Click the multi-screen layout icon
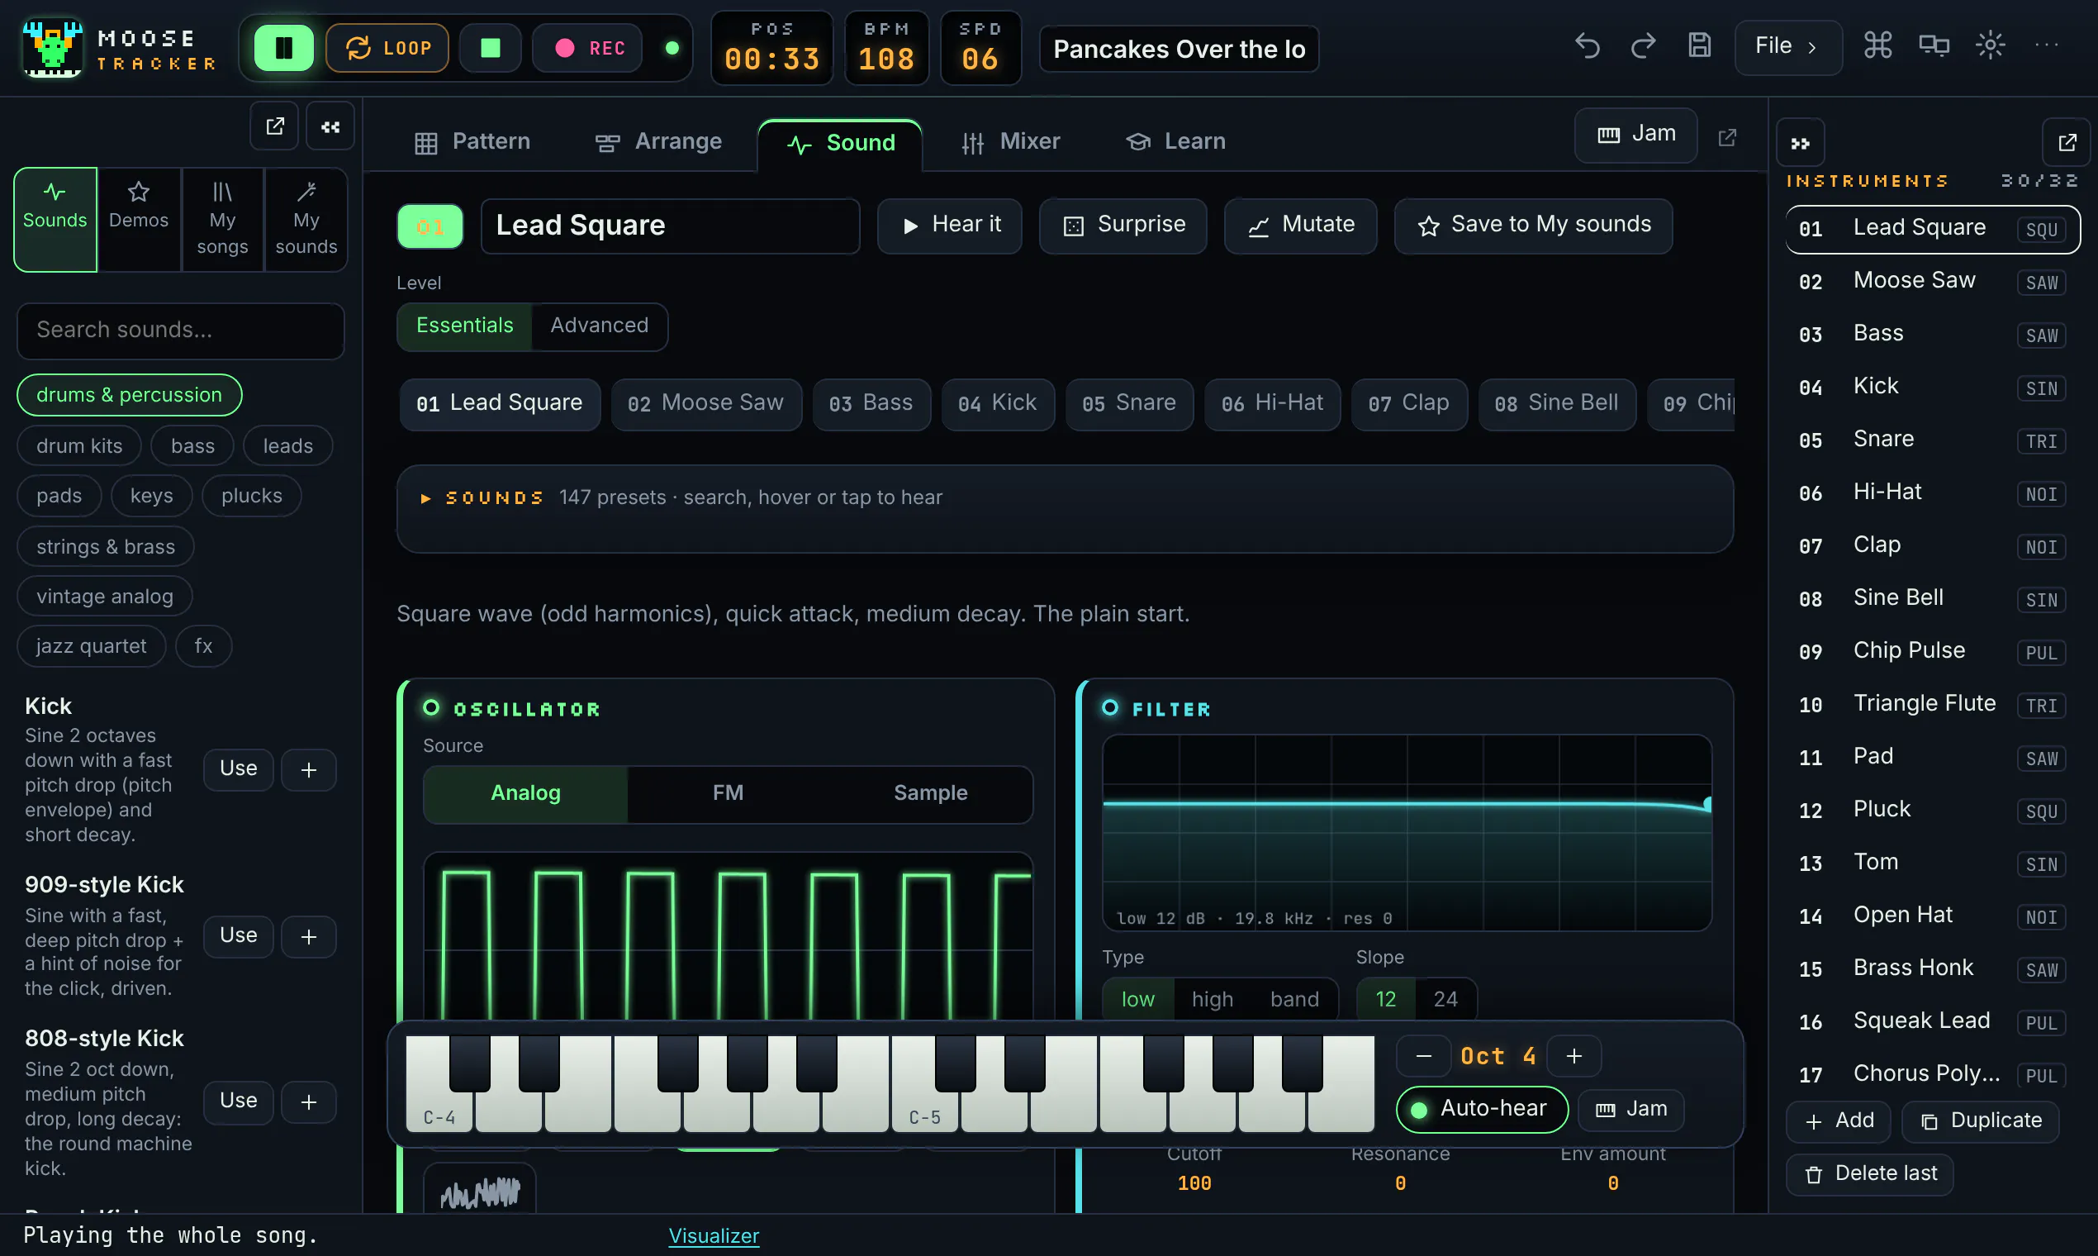 [x=1934, y=45]
